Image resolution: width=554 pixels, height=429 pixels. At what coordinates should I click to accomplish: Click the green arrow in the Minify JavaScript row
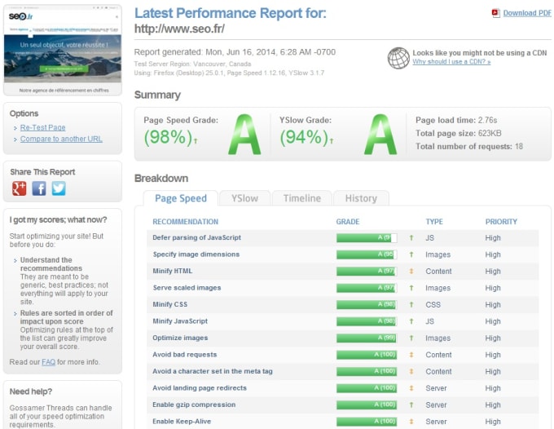tap(411, 321)
